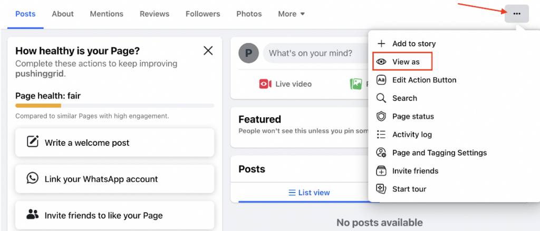Click the three-dots more options button
The image size is (540, 231).
pyautogui.click(x=516, y=14)
